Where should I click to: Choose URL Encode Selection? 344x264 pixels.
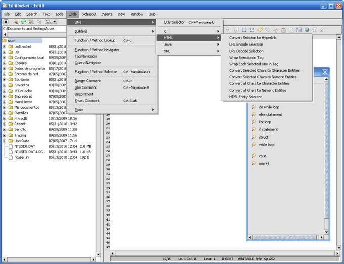tap(266, 45)
